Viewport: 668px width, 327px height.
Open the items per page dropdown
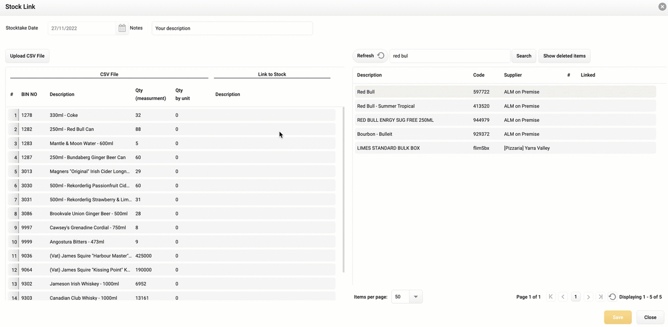click(415, 296)
